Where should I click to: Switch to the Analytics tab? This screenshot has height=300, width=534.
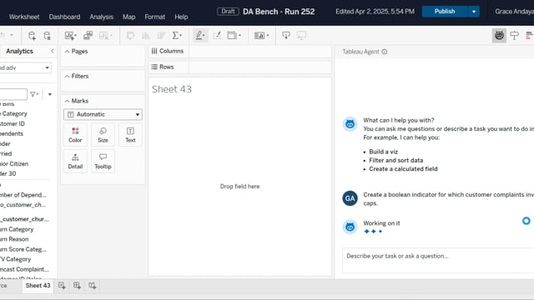19,51
